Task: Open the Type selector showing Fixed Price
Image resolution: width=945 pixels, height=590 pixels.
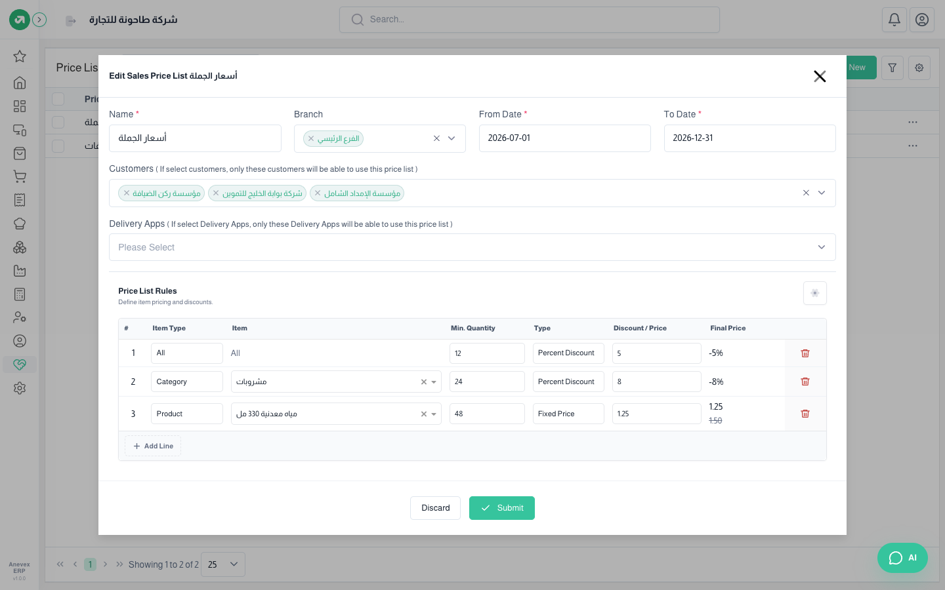Action: tap(568, 414)
